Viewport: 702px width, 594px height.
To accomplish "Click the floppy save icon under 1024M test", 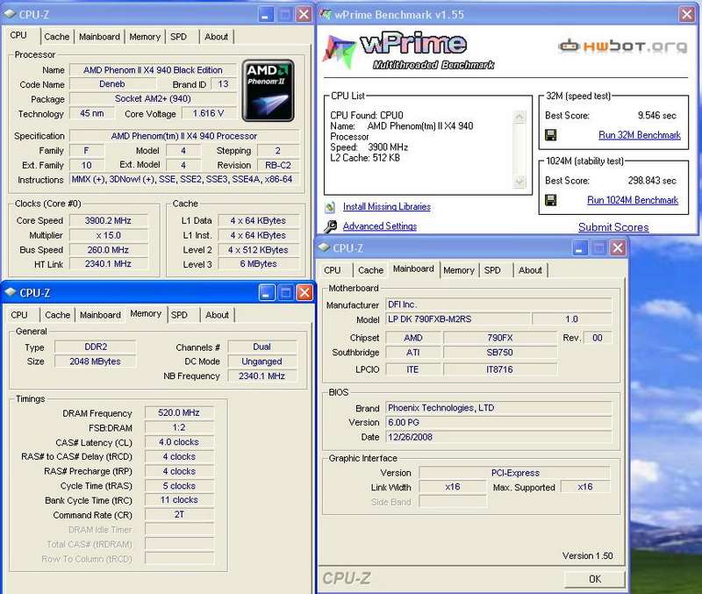I will pyautogui.click(x=551, y=200).
